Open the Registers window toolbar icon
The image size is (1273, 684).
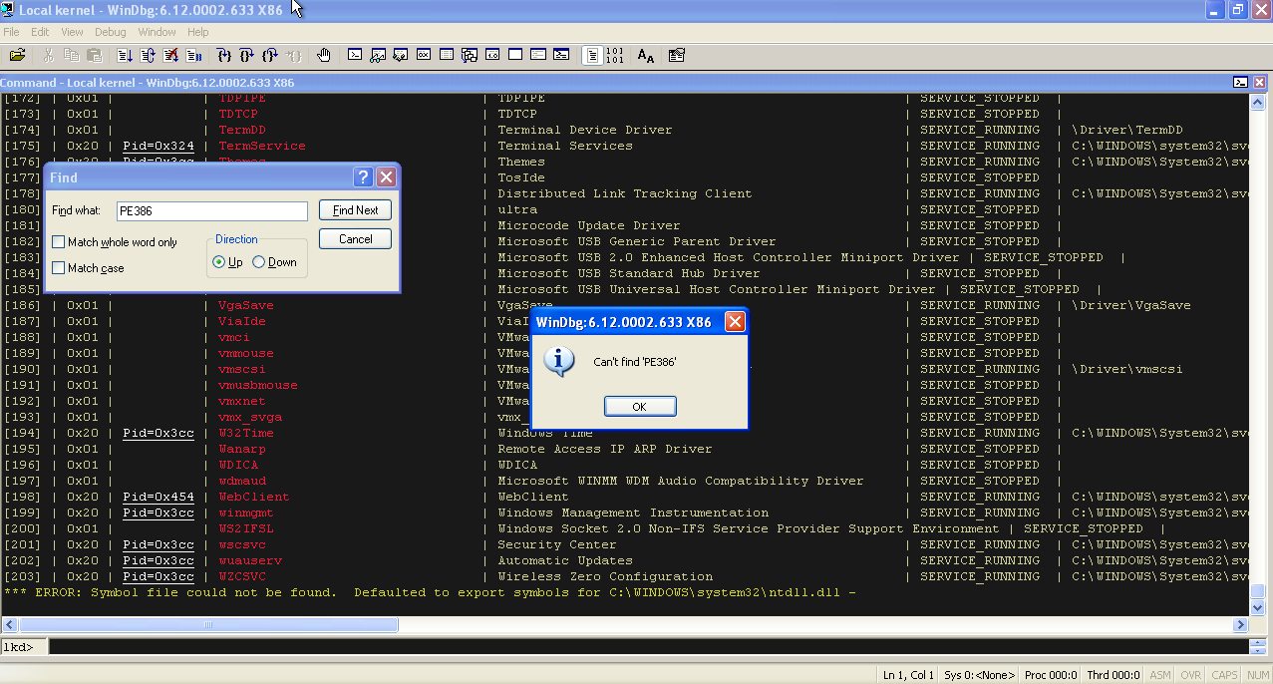tap(424, 55)
